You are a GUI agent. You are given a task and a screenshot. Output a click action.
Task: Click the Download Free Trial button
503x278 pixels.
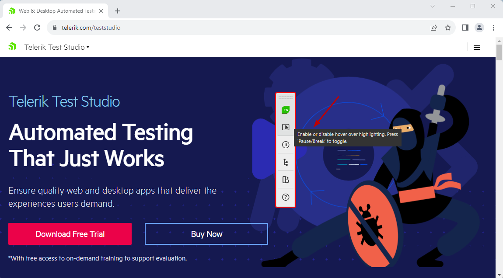(x=70, y=234)
